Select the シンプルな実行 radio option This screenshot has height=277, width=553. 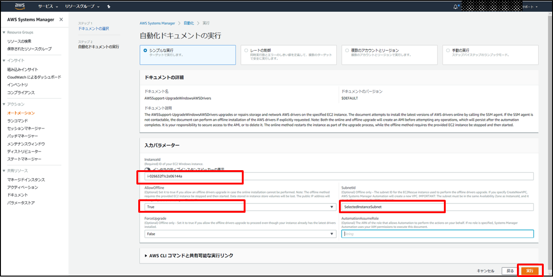[x=146, y=50]
